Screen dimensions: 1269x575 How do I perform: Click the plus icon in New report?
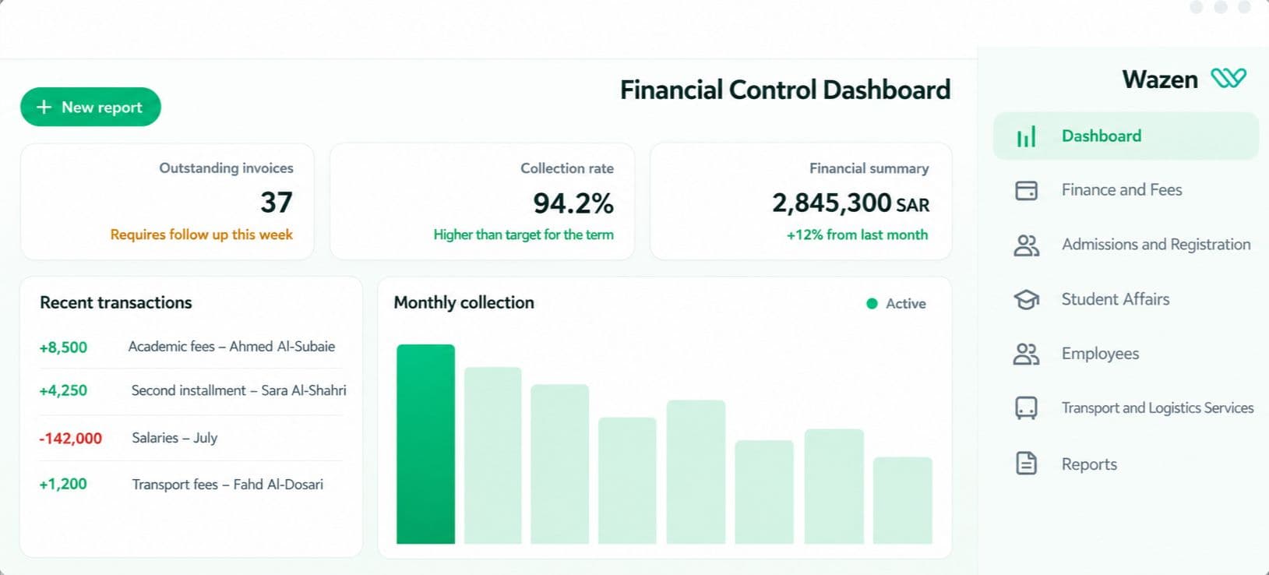coord(44,107)
